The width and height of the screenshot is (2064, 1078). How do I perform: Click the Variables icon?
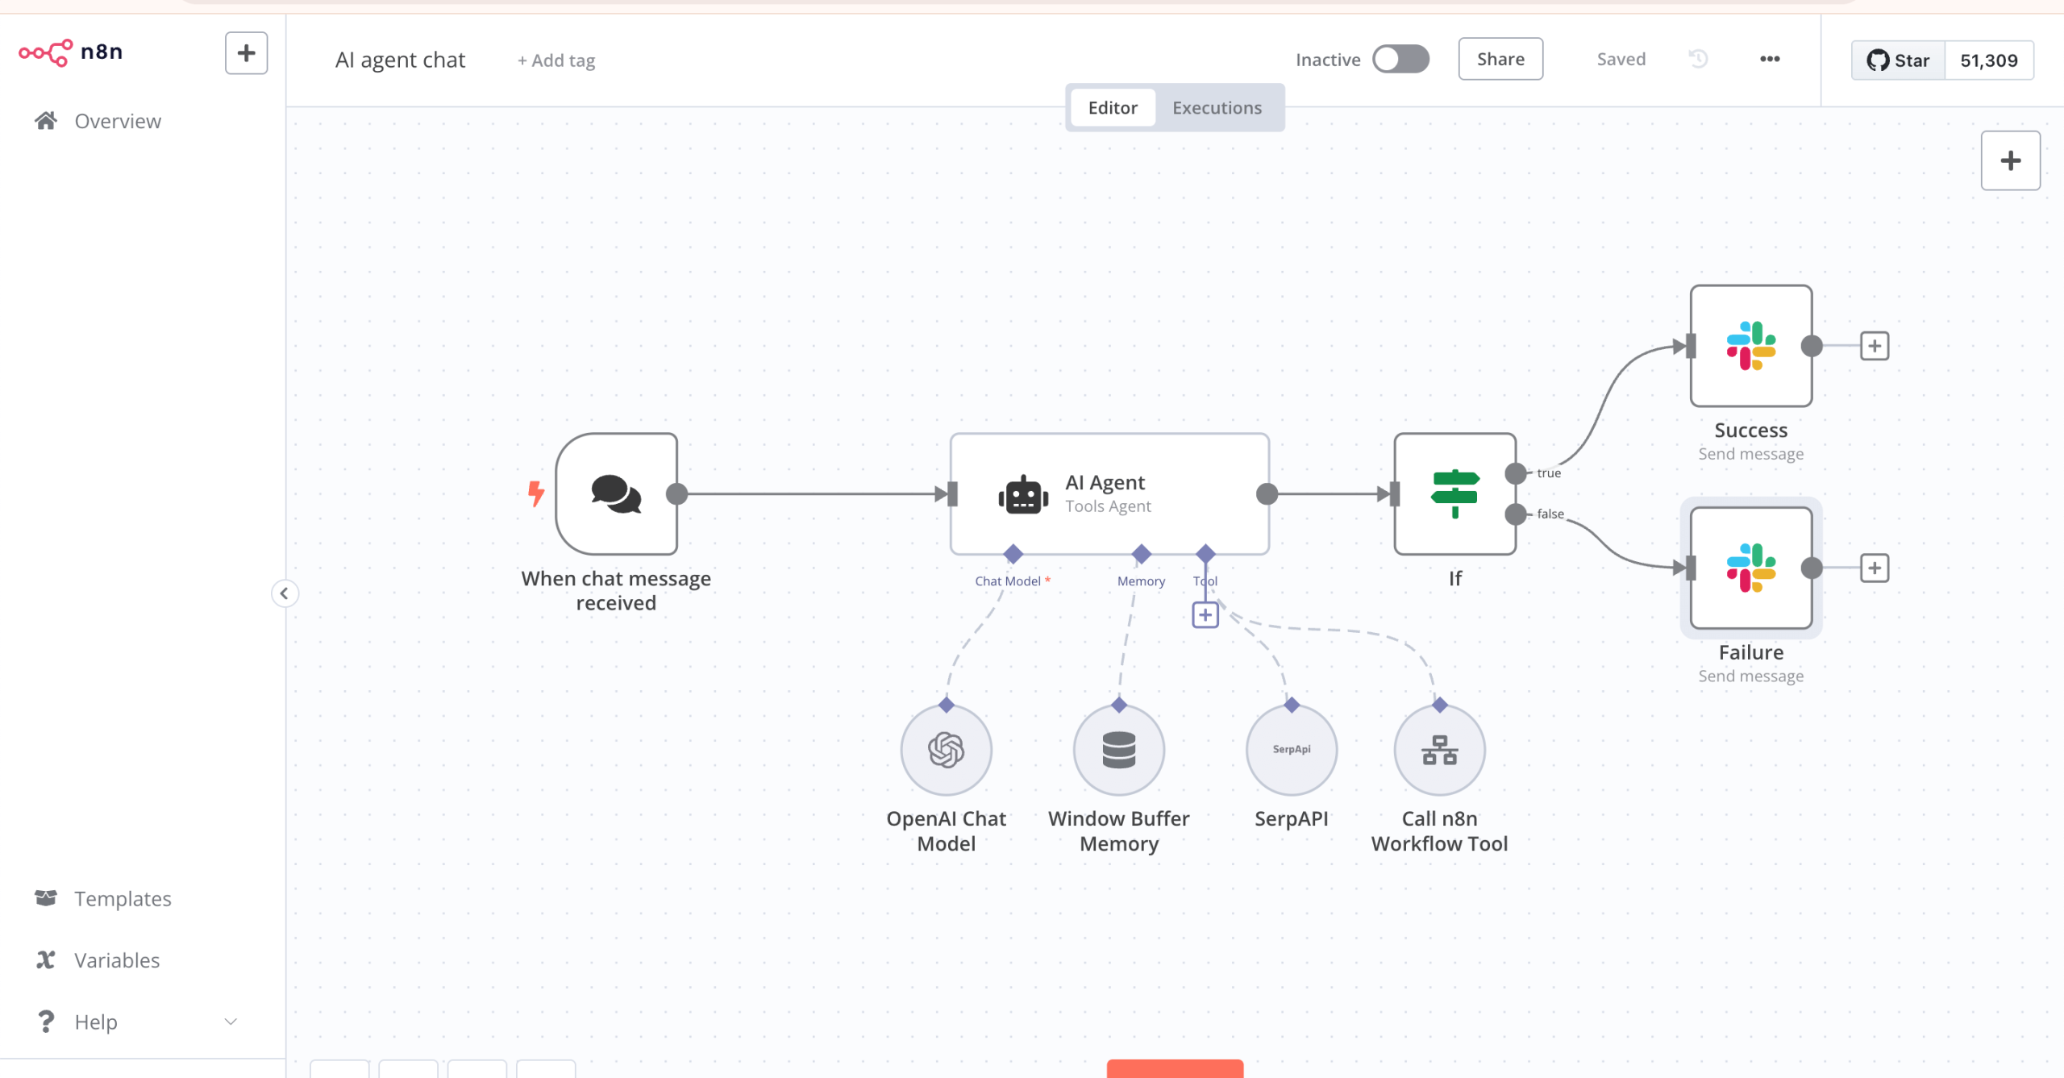coord(46,959)
